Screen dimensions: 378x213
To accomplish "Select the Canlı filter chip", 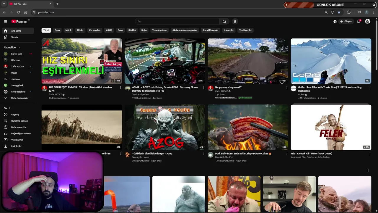I will (120, 30).
